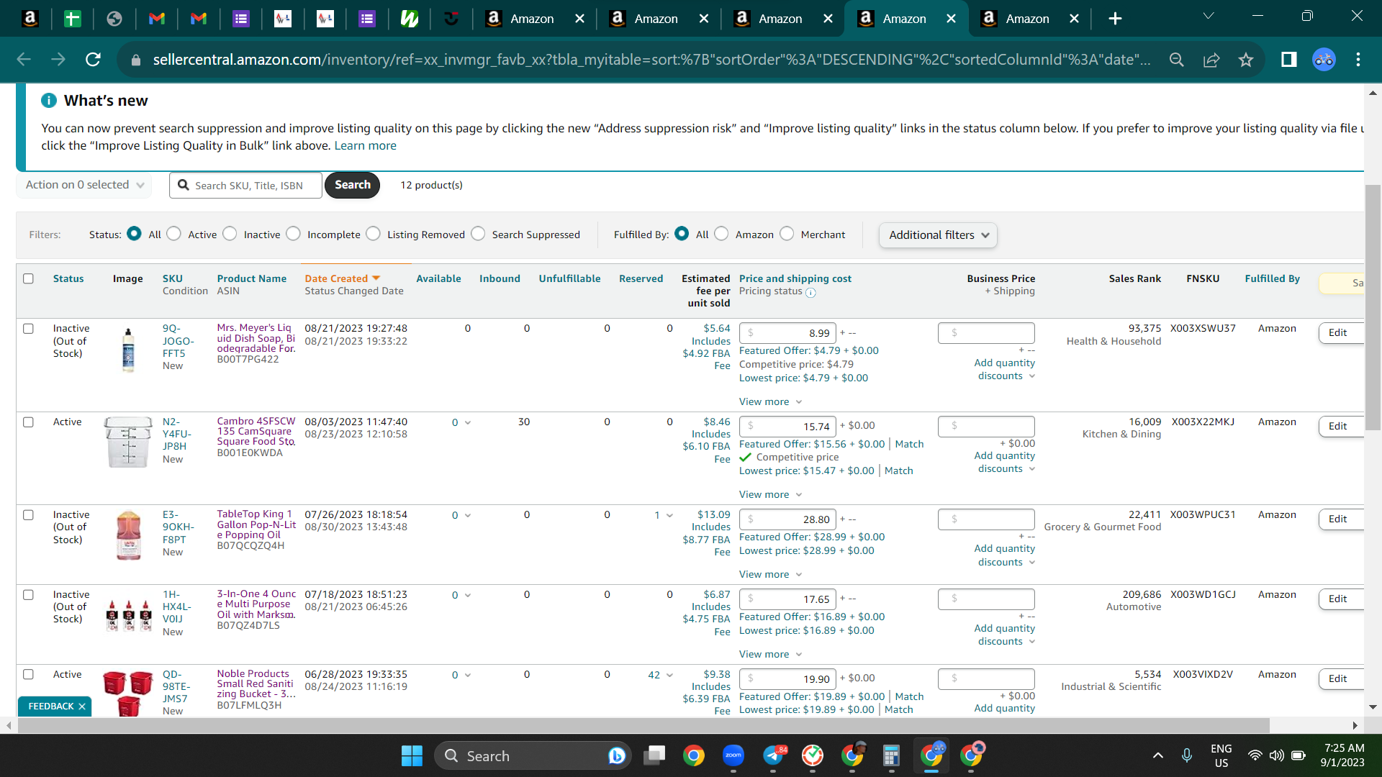Viewport: 1382px width, 777px height.
Task: Open the Chrome three-dot menu
Action: tap(1358, 60)
